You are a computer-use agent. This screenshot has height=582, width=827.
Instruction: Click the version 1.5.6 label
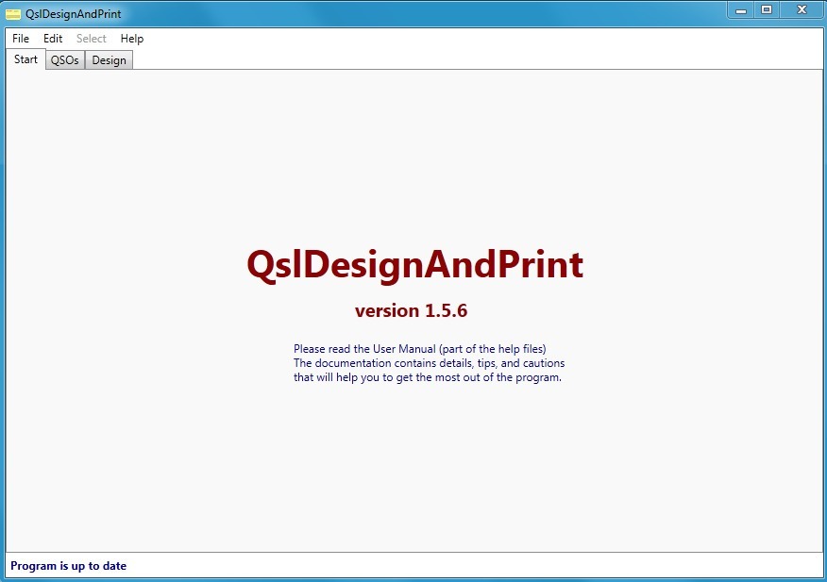coord(411,310)
